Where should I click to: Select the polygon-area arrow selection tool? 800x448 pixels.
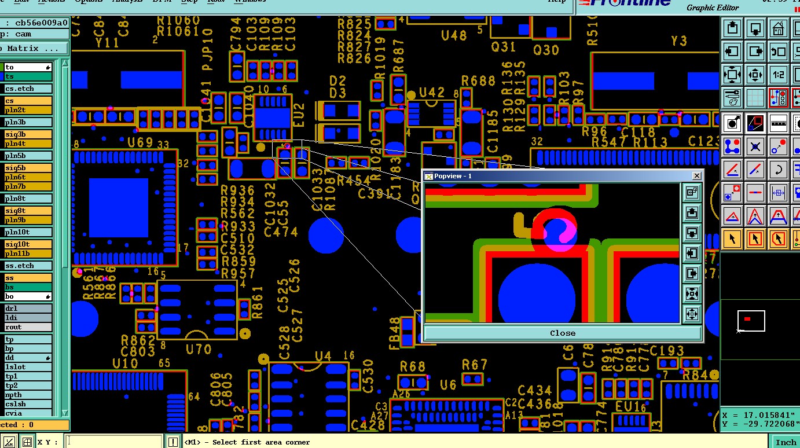[779, 238]
